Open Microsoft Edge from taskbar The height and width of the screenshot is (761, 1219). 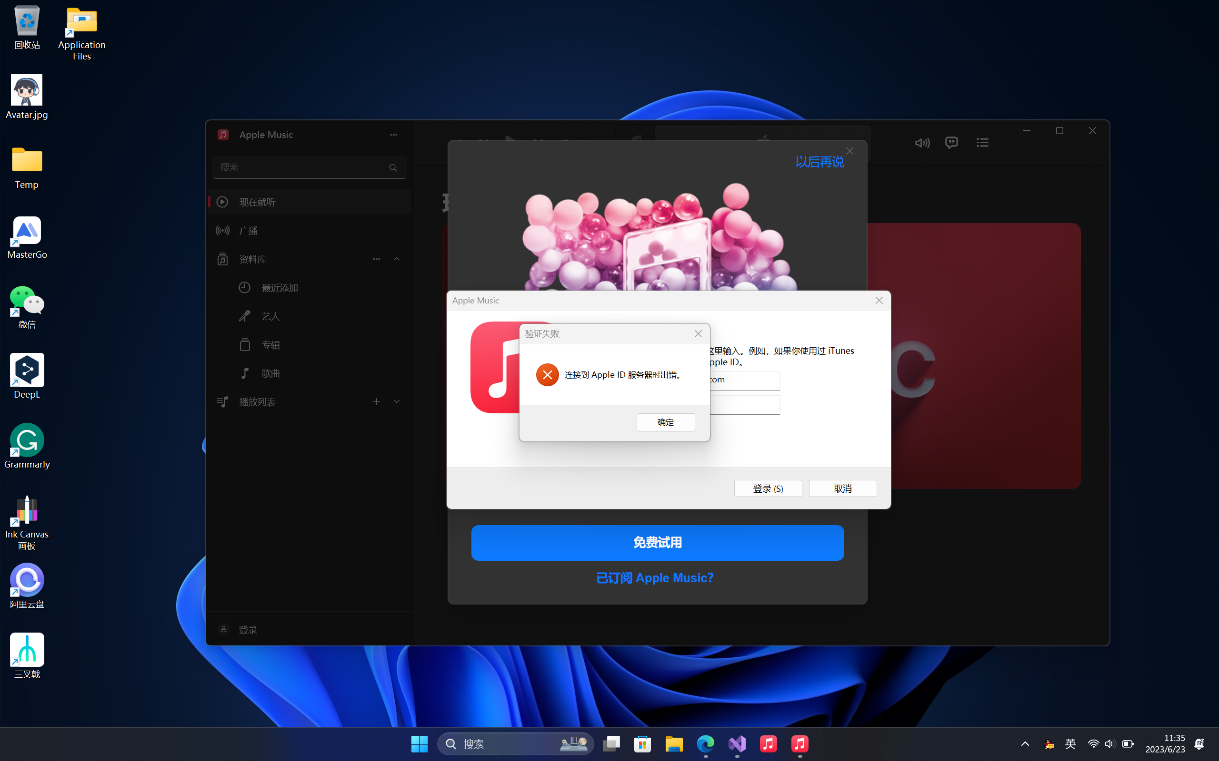pos(705,744)
